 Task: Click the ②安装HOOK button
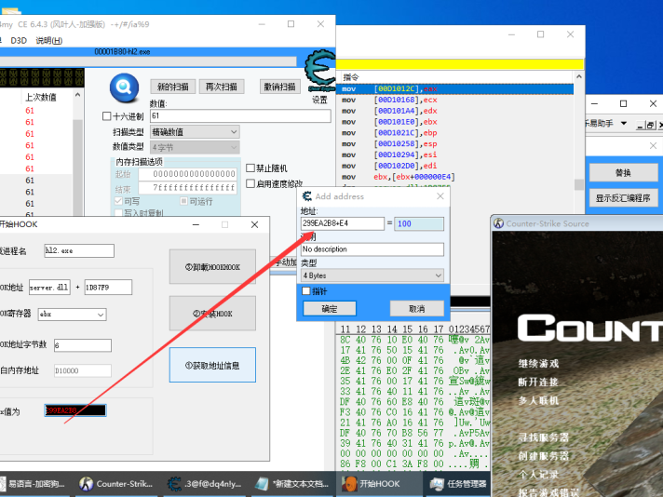tap(212, 313)
